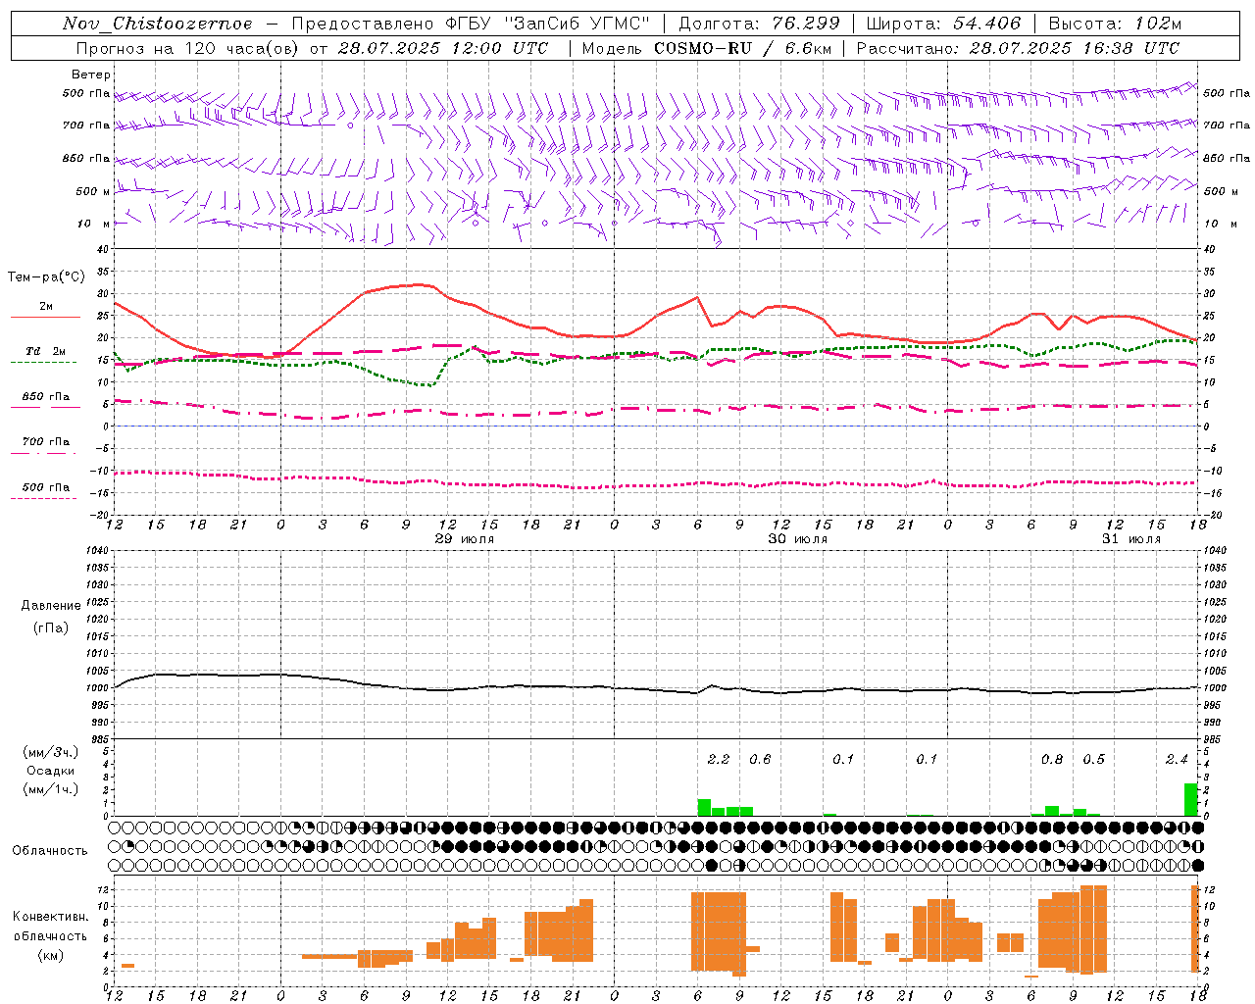This screenshot has height=1004, width=1255.
Task: Click the 0.5 precipitation amount value
Action: pos(1093,759)
